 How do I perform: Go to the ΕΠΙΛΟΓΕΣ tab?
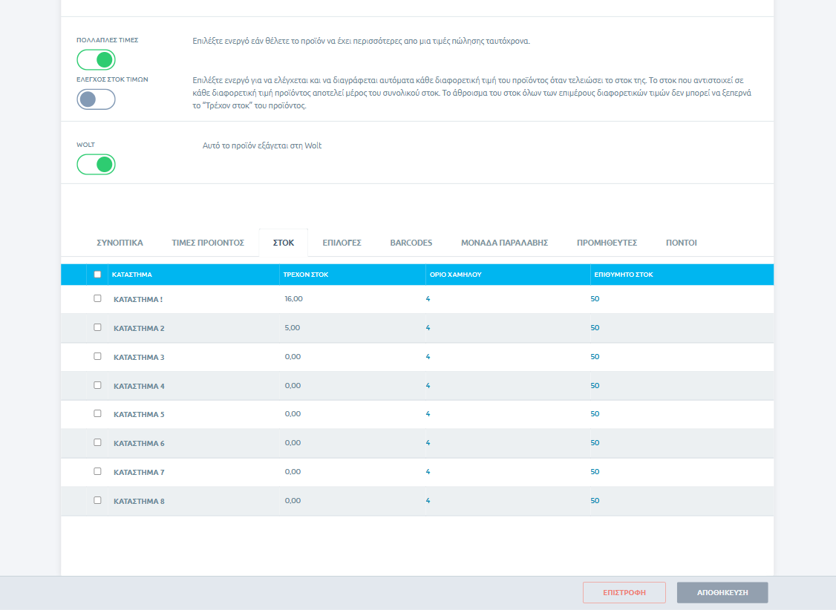[342, 243]
